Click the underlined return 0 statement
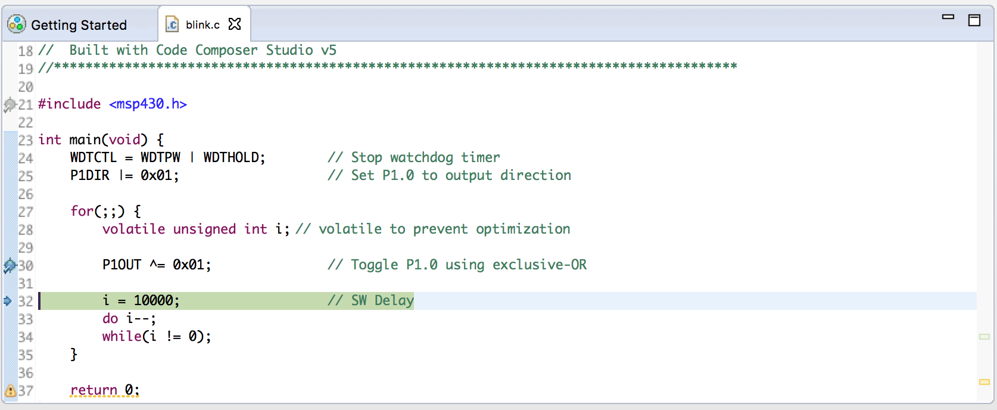 coord(105,390)
